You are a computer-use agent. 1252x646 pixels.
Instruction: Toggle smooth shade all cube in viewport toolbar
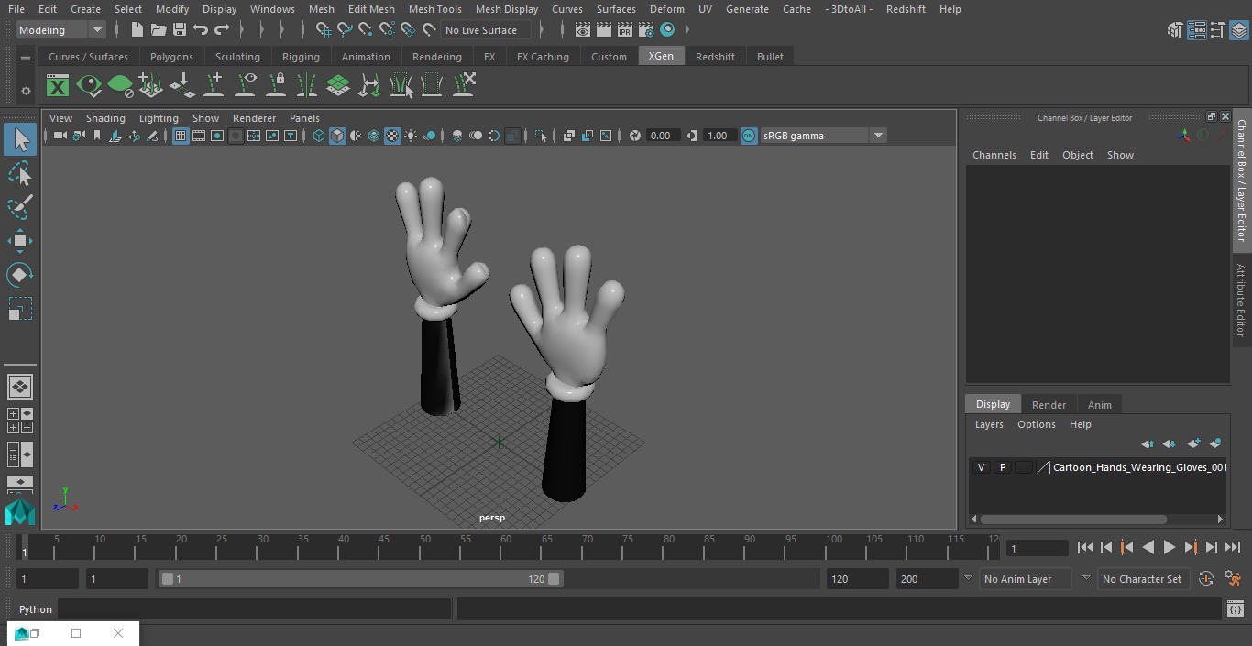click(x=337, y=136)
